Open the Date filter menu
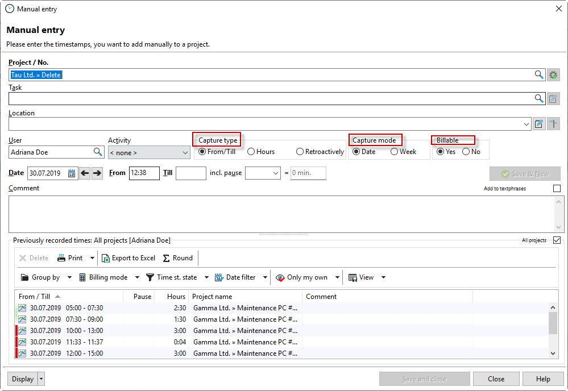This screenshot has height=391, width=568. point(241,277)
